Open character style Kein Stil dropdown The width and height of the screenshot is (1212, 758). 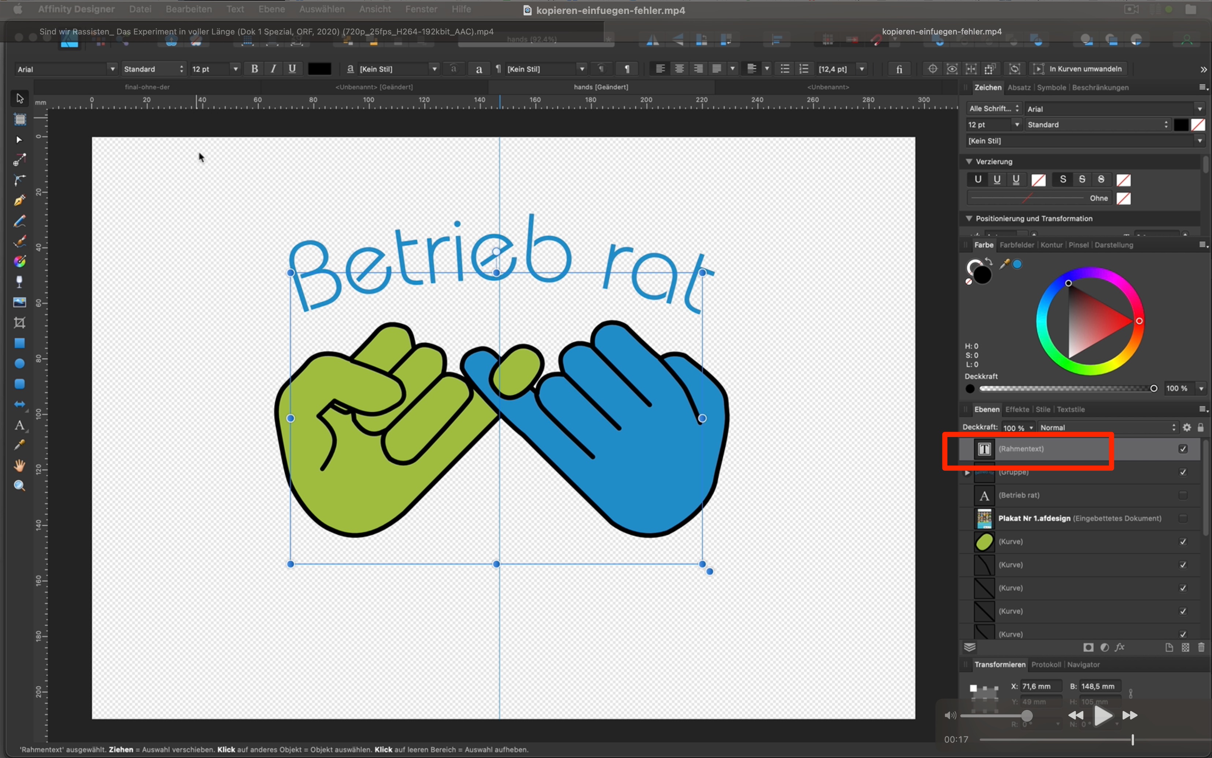398,69
